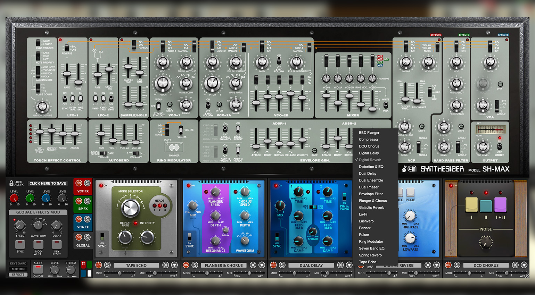Solo the VCF FX chain

[87, 183]
